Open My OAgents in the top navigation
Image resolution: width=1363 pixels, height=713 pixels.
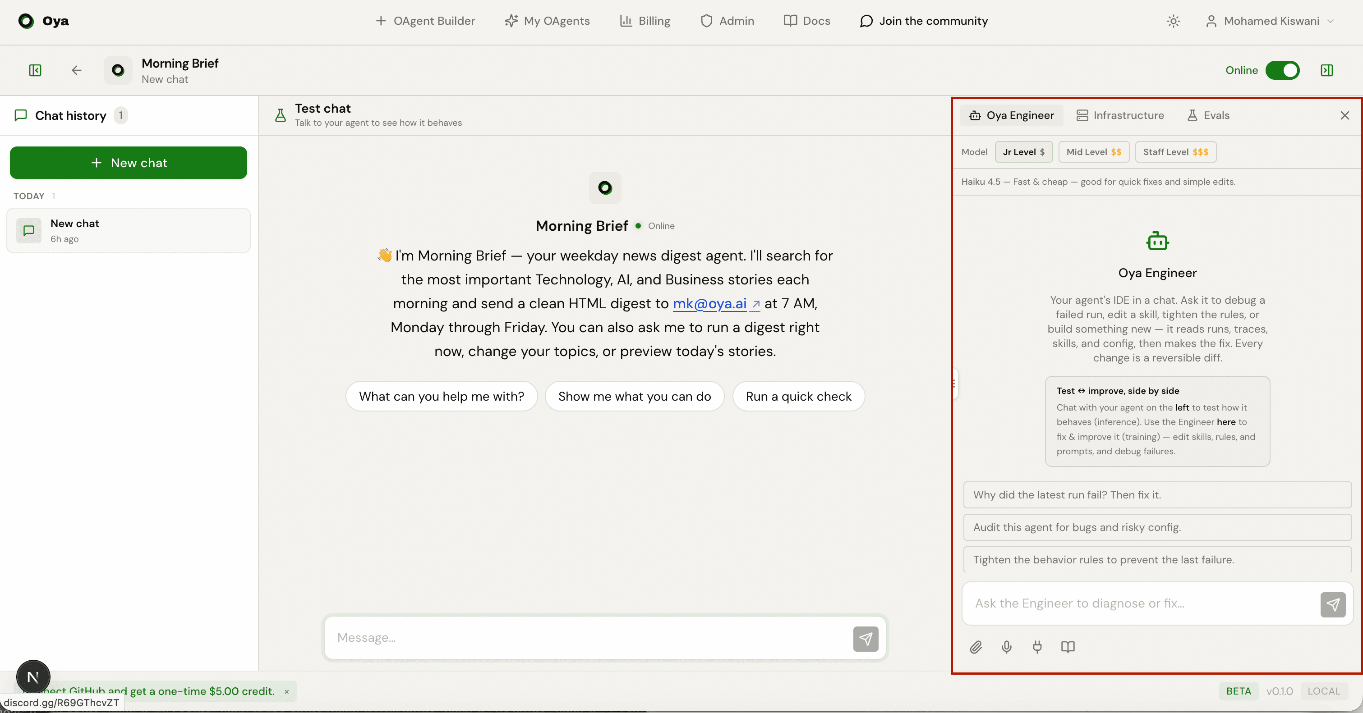point(547,21)
